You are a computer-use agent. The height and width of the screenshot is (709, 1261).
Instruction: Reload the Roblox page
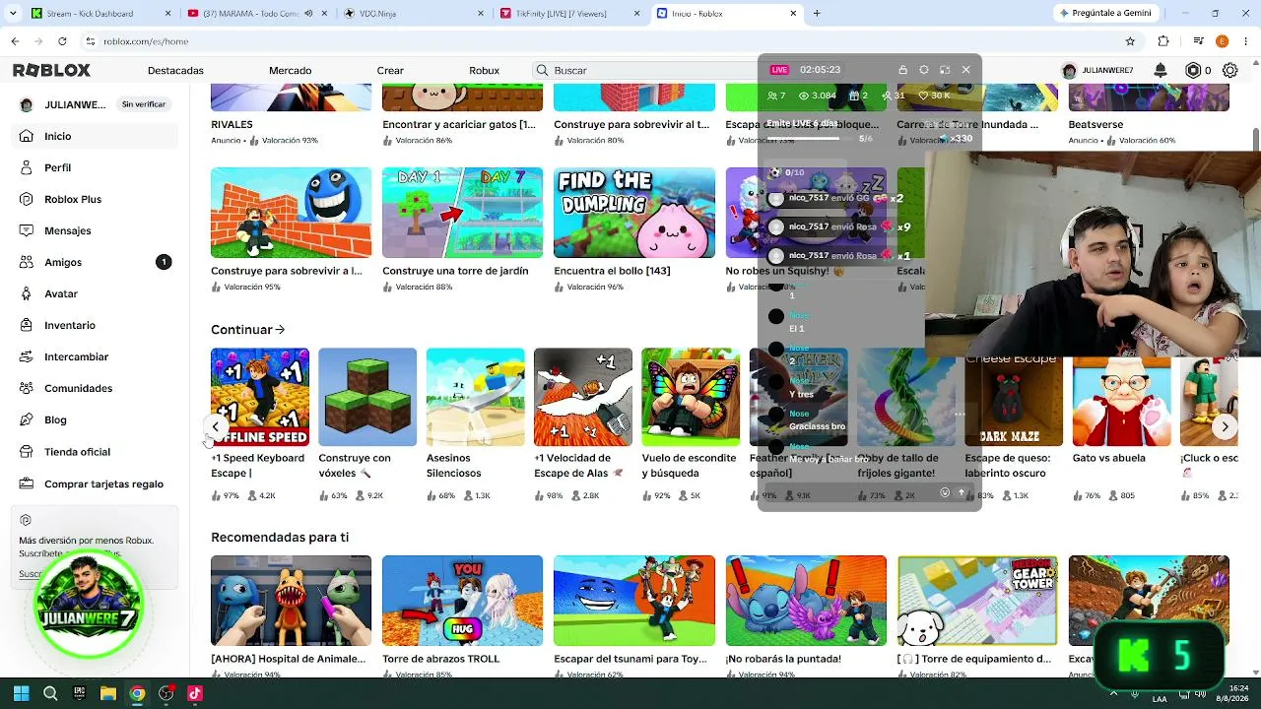pyautogui.click(x=62, y=41)
